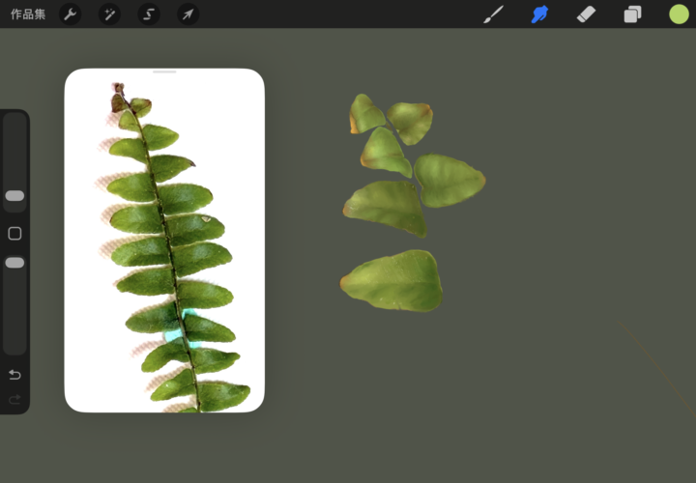This screenshot has height=483, width=696.
Task: Open the Adjustments magic wand menu
Action: [x=109, y=14]
